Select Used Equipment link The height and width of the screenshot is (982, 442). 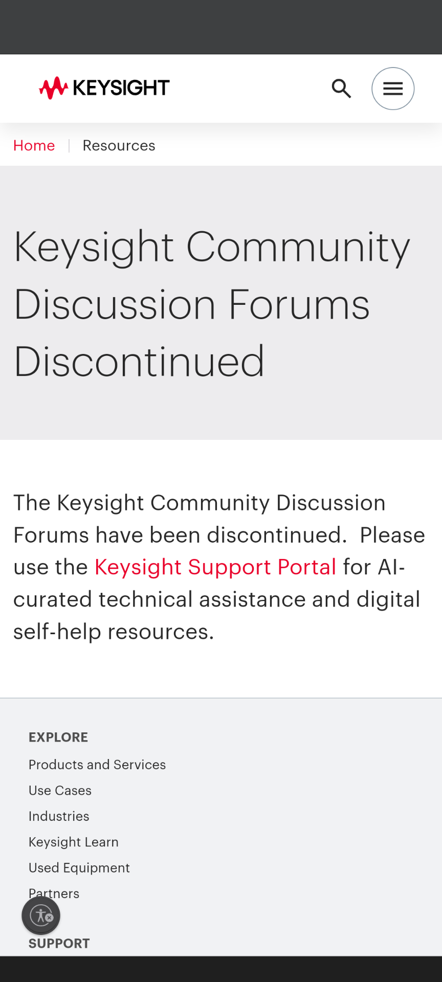click(79, 868)
